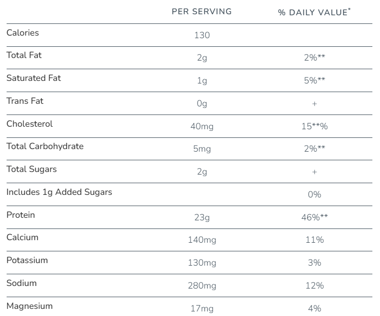Viewport: 380px width, 316px height.
Task: Select the Total Carbohydrate label
Action: click(x=45, y=147)
